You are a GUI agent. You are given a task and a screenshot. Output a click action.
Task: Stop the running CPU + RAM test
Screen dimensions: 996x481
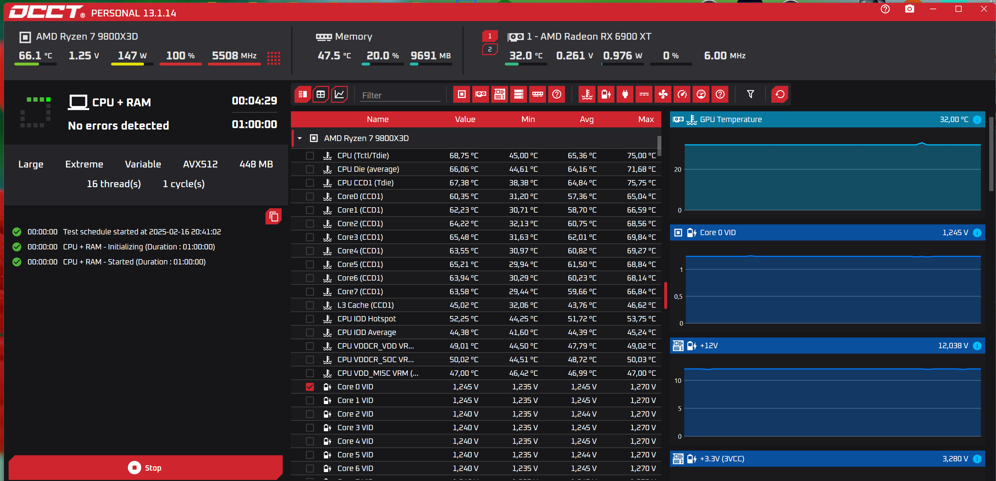(145, 468)
